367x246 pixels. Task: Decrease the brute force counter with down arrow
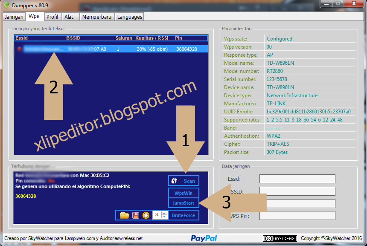point(165,217)
